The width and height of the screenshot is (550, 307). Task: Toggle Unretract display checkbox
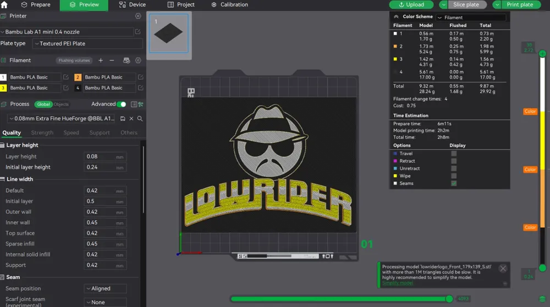tap(454, 169)
